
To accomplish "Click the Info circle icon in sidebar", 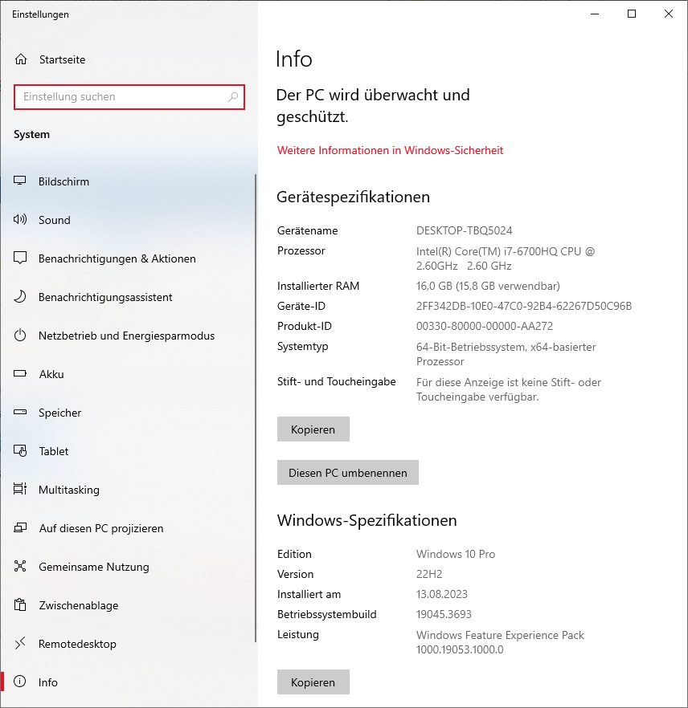I will 20,682.
